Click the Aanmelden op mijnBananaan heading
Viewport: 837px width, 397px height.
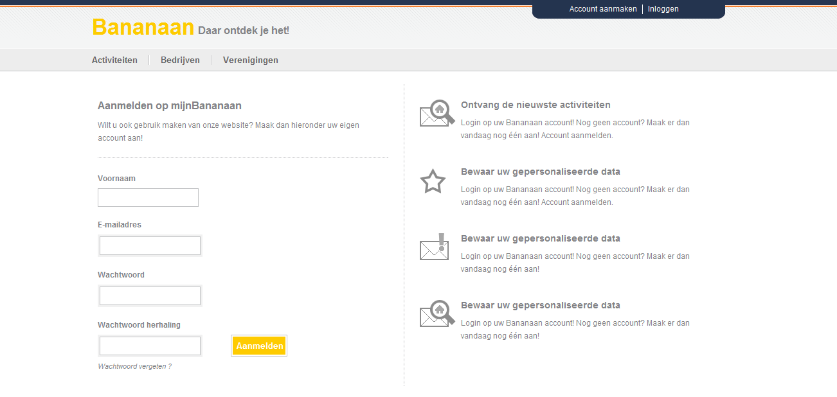[170, 106]
